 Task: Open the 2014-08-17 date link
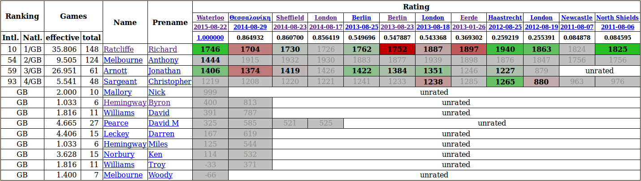click(x=325, y=27)
